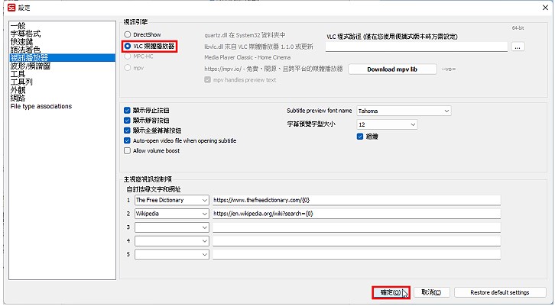Click Restore default settings button

click(x=500, y=292)
